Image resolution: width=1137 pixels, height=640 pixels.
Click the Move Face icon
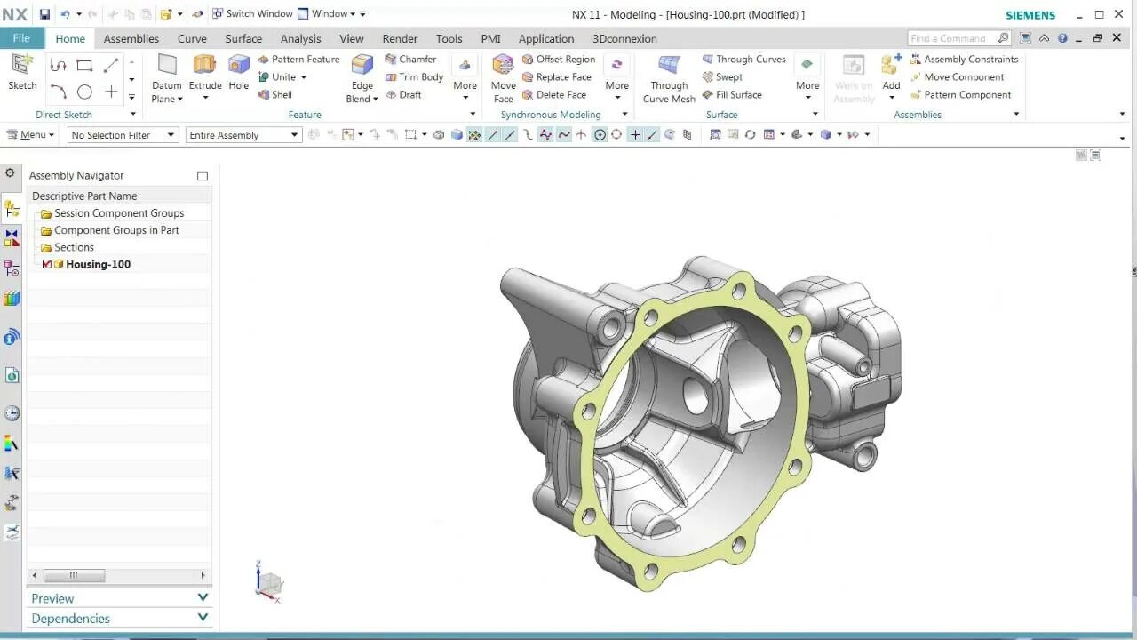pos(503,66)
